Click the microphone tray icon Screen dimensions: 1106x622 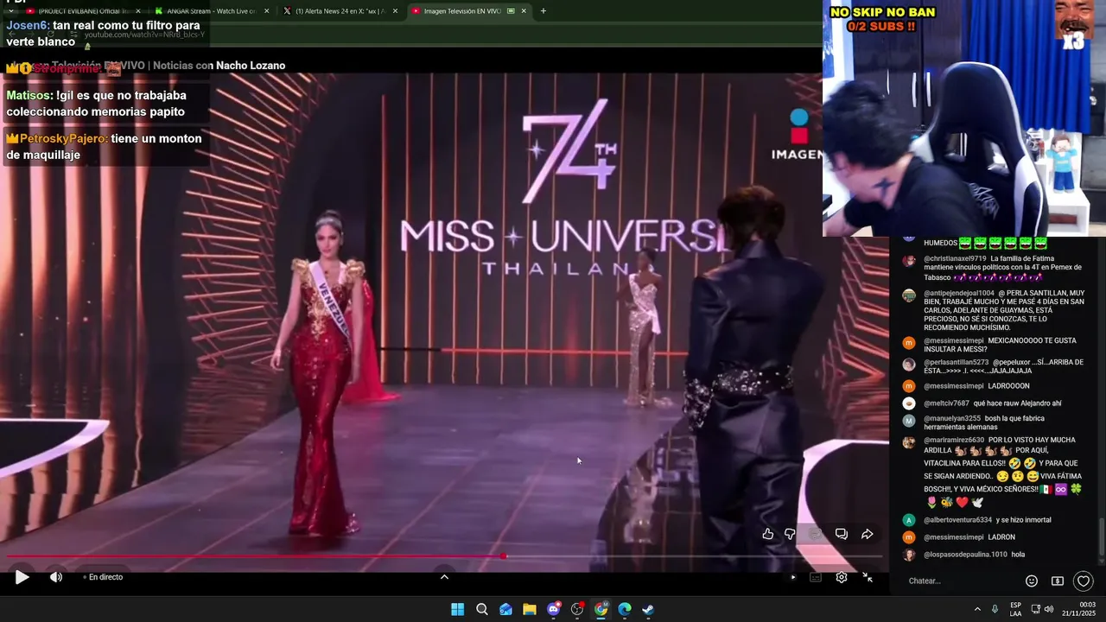(x=995, y=609)
